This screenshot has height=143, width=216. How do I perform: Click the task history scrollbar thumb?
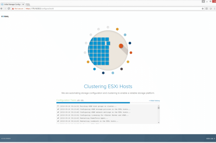(159, 108)
